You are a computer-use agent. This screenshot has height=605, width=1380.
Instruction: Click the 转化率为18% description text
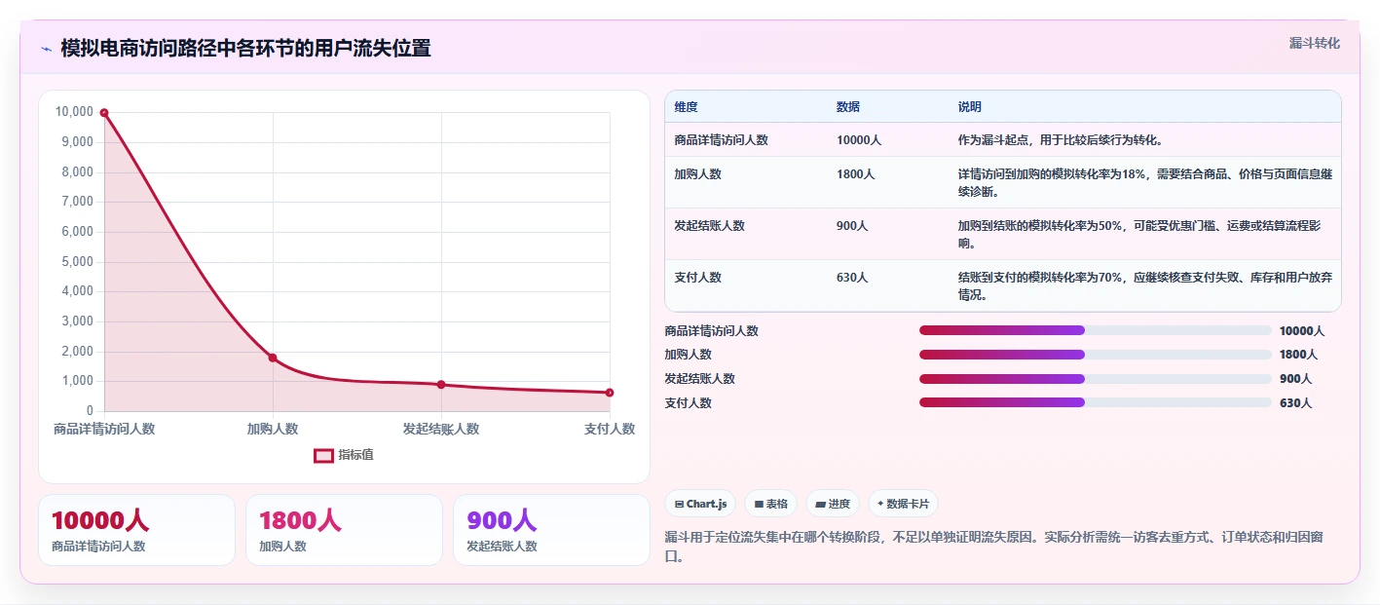(x=1144, y=183)
